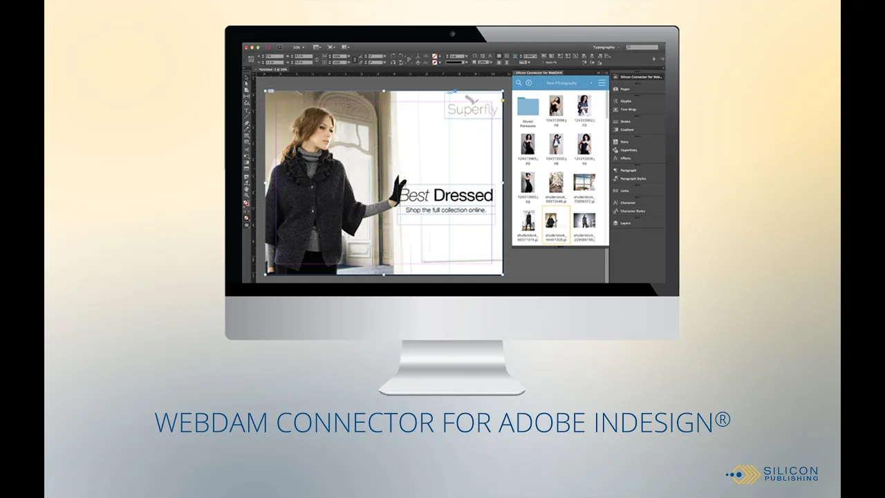Viewport: 885px width, 498px height.
Task: Select the Type tool in the toolbox
Action: pos(246,111)
